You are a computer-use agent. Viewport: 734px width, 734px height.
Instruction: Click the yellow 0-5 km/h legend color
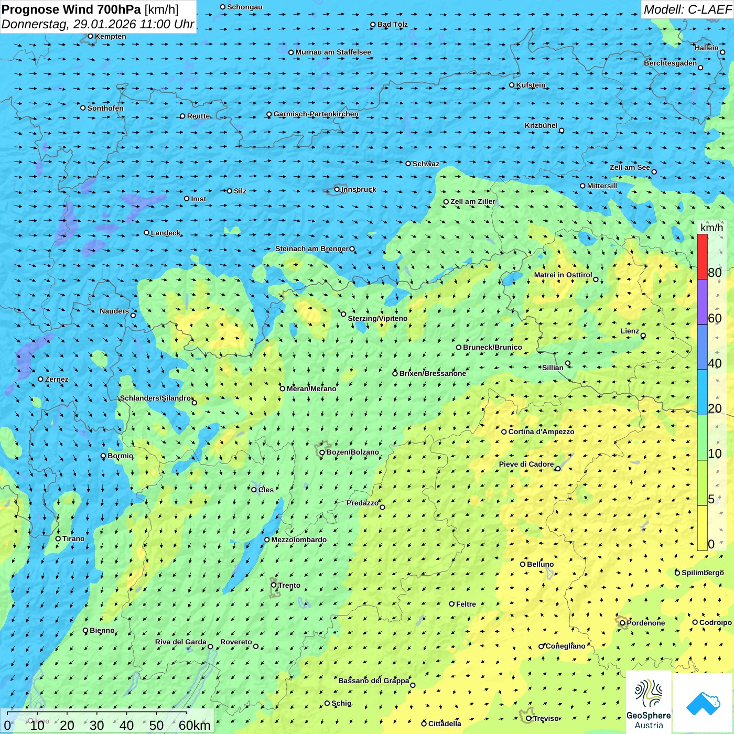click(702, 528)
